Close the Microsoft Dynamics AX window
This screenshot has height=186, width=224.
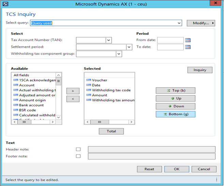[x=215, y=3]
